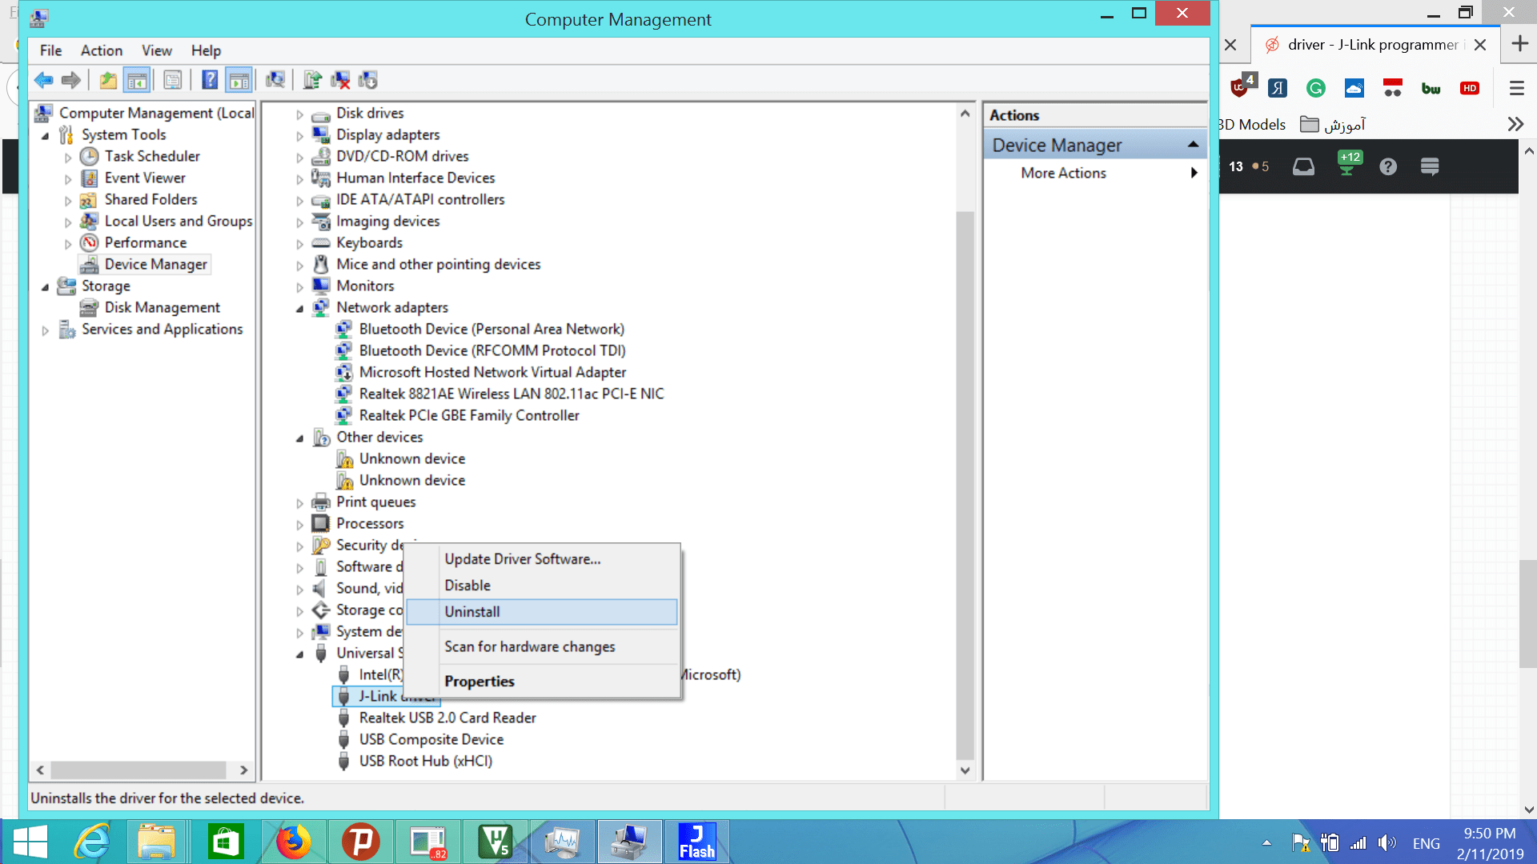The image size is (1537, 864).
Task: Collapse the Network adapters node
Action: coord(300,309)
